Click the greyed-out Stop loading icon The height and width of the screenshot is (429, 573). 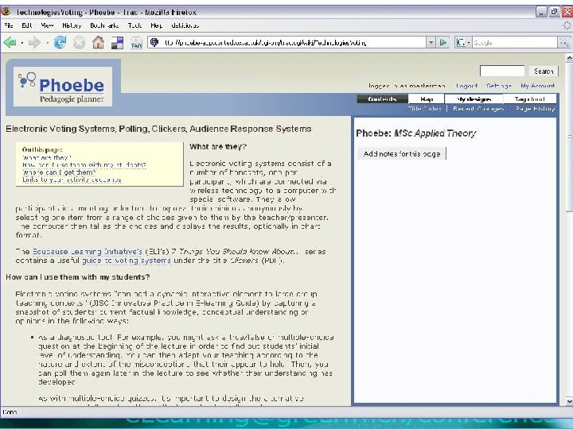(79, 43)
